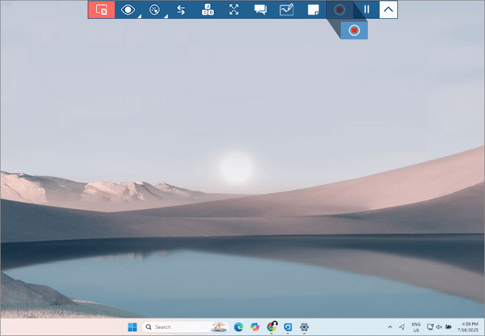Viewport: 485px width, 336px height.
Task: Toggle the eye view mode icon
Action: pos(128,10)
